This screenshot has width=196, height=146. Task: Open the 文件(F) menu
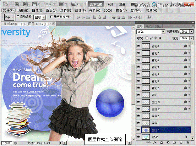tap(9, 11)
